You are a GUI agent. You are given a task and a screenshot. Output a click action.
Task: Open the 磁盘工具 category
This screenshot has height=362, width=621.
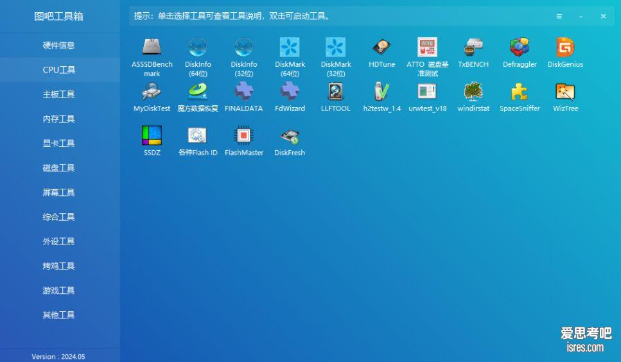[60, 168]
